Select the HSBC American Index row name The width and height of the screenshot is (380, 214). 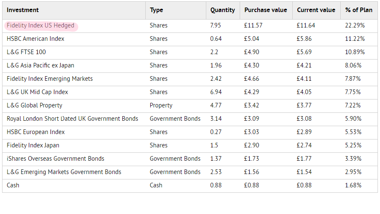[x=35, y=39]
